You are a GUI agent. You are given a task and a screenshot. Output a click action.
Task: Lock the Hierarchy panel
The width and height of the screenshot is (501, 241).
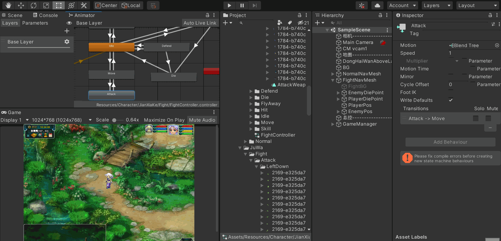coord(380,15)
